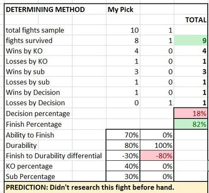Click the Ability to Finish 70% cell
This screenshot has height=193, width=209.
coord(123,135)
